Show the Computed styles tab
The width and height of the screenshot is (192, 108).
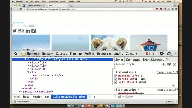point(133,60)
